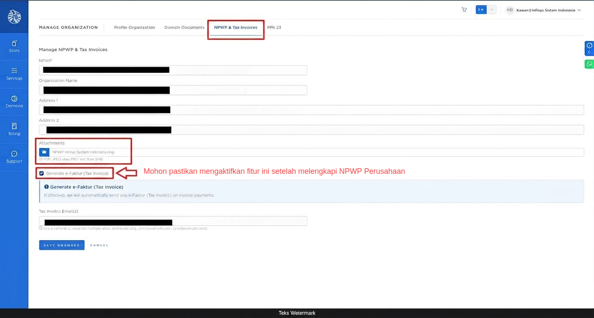Click the blue info icon on the right edge

[589, 45]
